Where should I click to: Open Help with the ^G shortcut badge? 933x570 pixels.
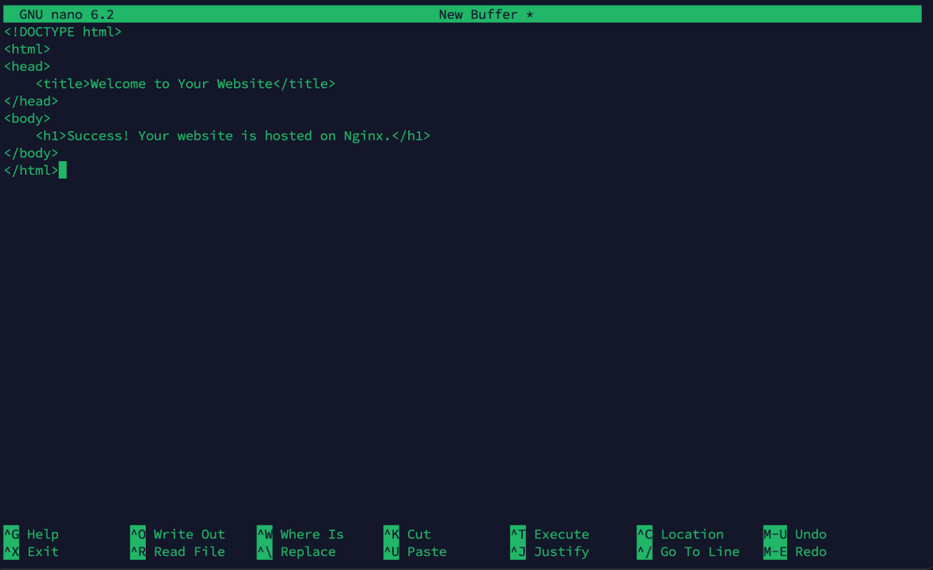(x=11, y=534)
